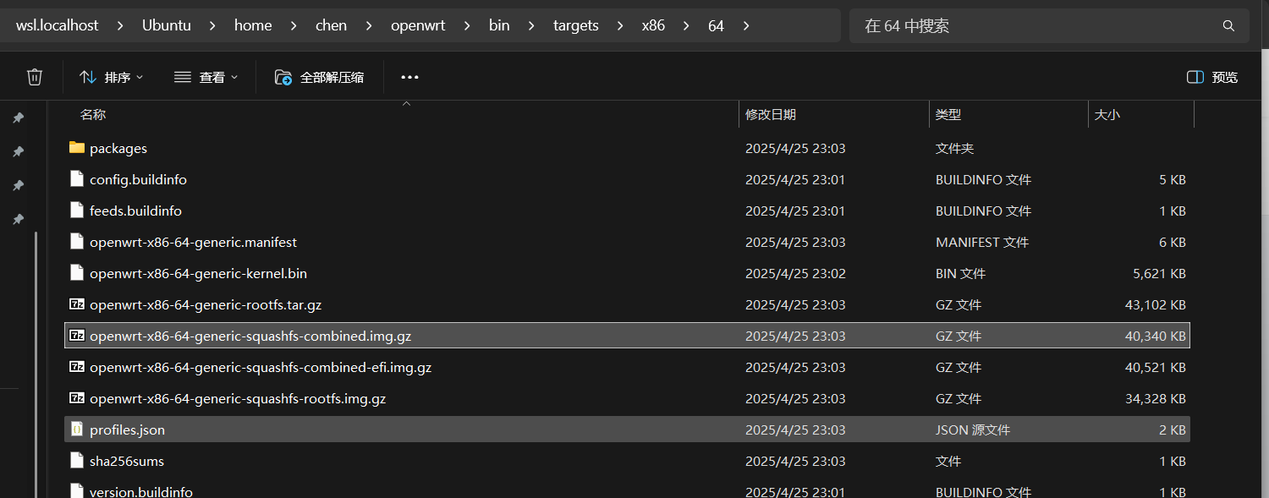
Task: Navigate to wsl.localhost in the address bar
Action: coord(57,25)
